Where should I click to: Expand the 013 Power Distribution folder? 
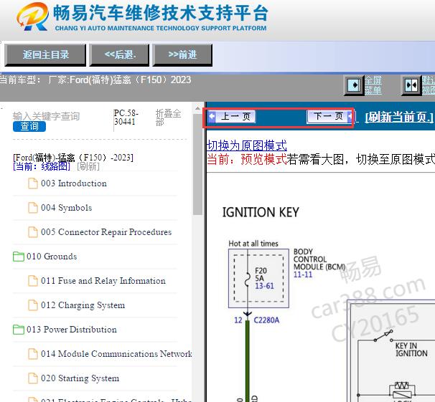point(72,330)
